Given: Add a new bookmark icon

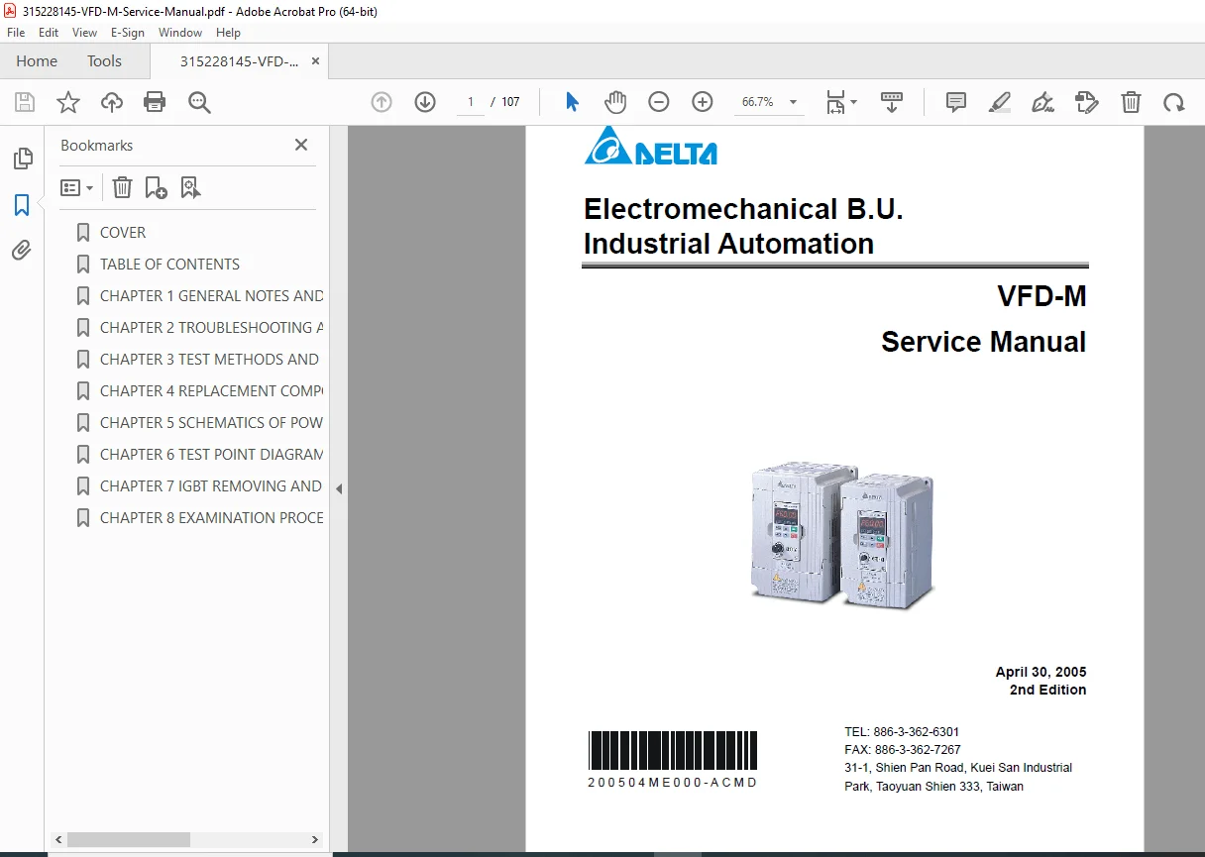Looking at the screenshot, I should click(x=156, y=187).
